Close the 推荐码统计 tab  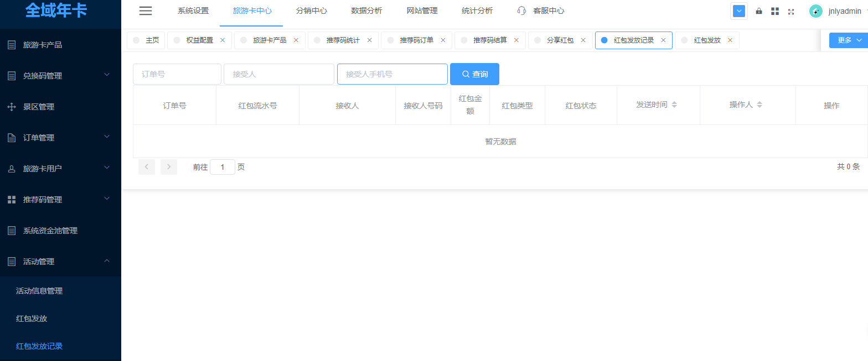click(x=369, y=40)
